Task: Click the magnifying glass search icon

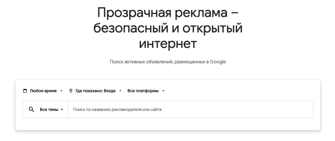Action: pyautogui.click(x=32, y=110)
